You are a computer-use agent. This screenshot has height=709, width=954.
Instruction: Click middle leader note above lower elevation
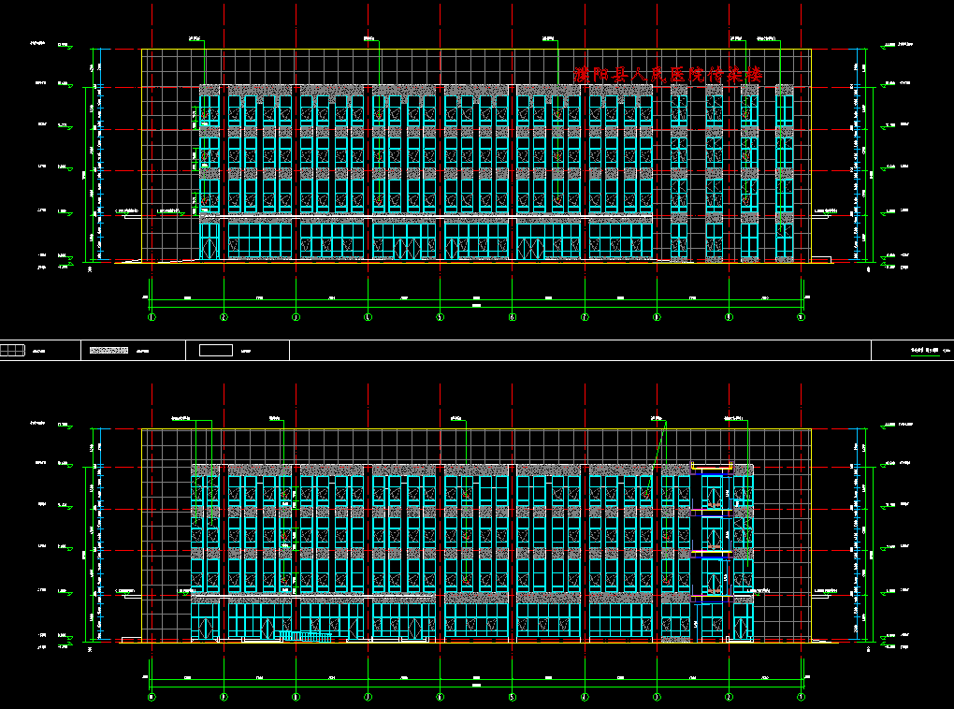pos(457,418)
